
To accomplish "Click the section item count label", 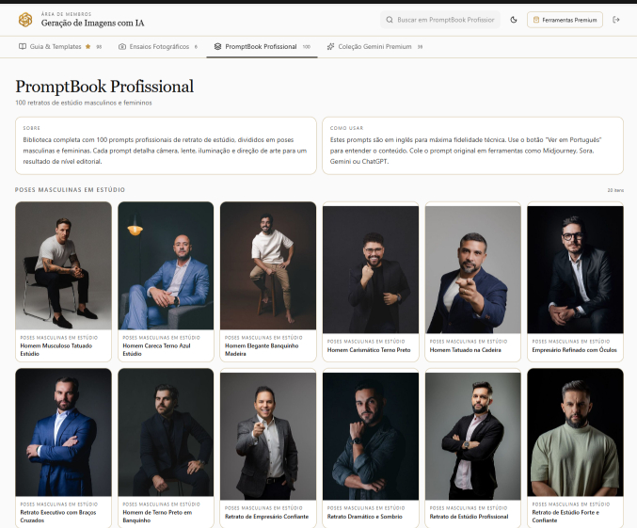I will [x=615, y=190].
